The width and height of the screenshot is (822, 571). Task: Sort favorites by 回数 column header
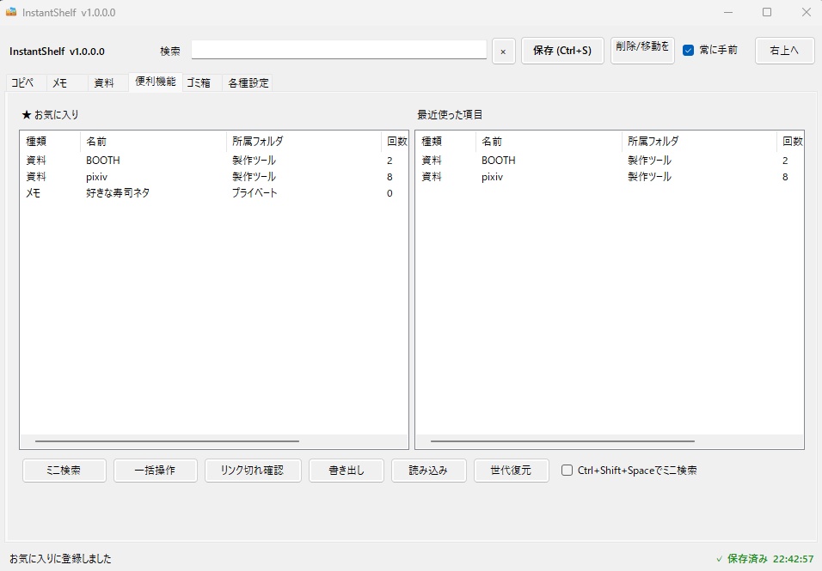pyautogui.click(x=396, y=142)
